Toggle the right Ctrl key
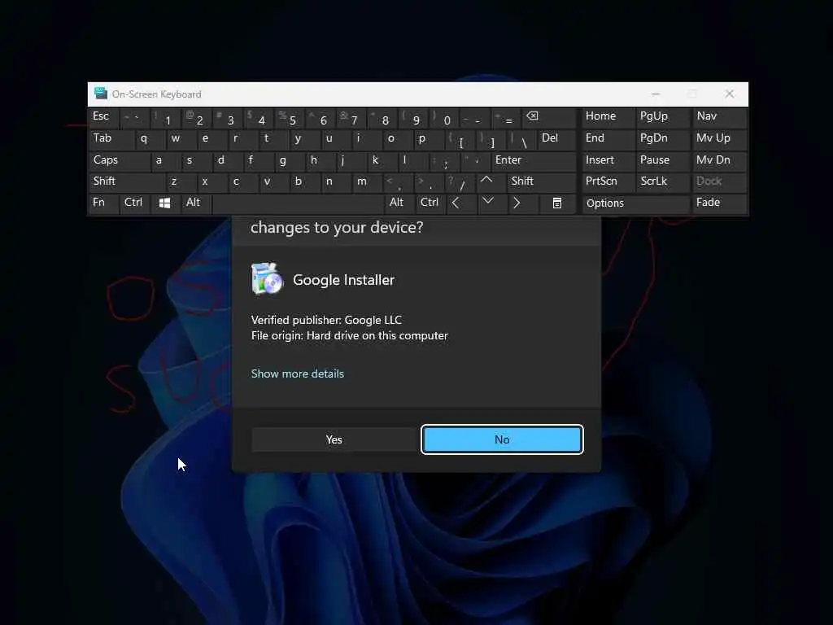Screen dimensions: 833x625 430,203
